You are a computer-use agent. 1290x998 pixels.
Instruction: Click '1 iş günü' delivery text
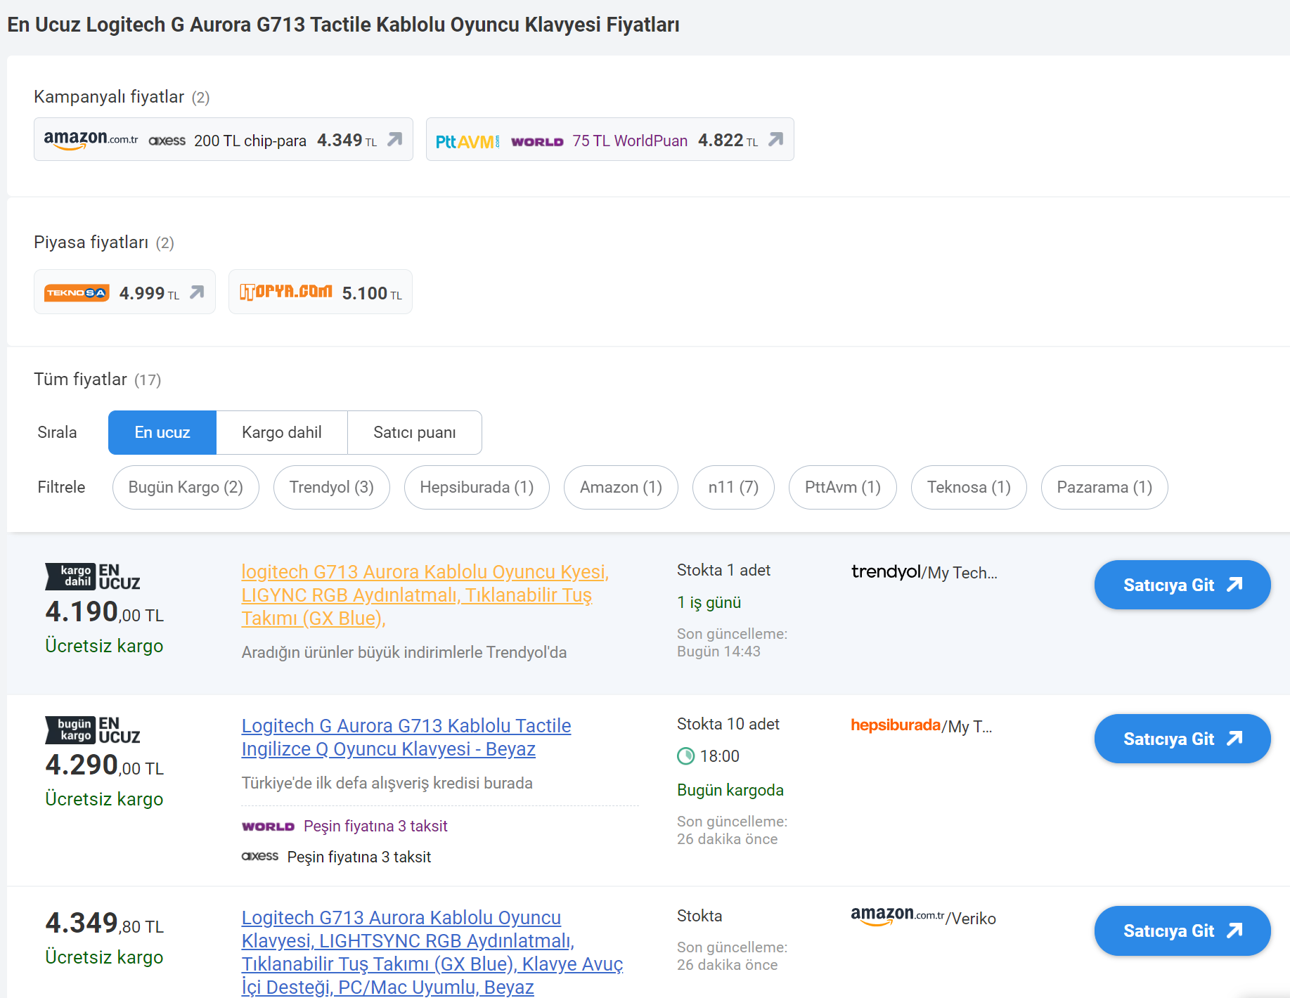click(709, 602)
